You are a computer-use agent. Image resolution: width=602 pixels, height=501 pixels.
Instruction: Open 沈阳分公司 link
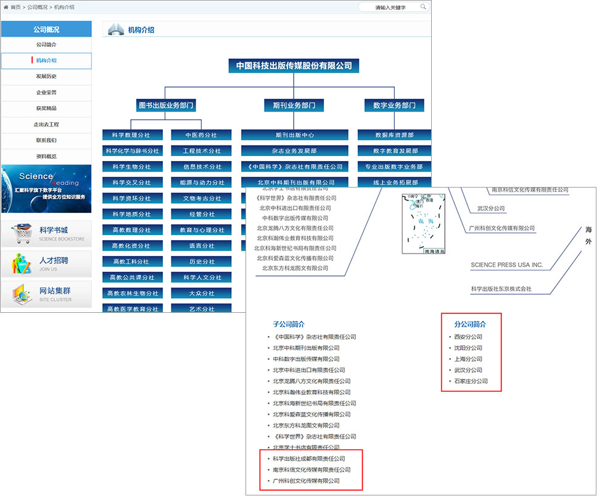(x=468, y=348)
